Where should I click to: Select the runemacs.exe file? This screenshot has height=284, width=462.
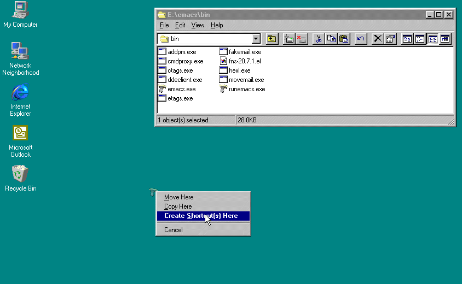[x=246, y=89]
